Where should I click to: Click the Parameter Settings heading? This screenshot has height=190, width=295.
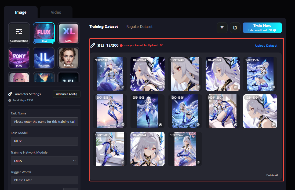[x=27, y=94]
